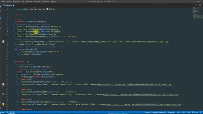Click line number 33 in the gutter
This screenshot has width=203, height=114.
click(6, 67)
